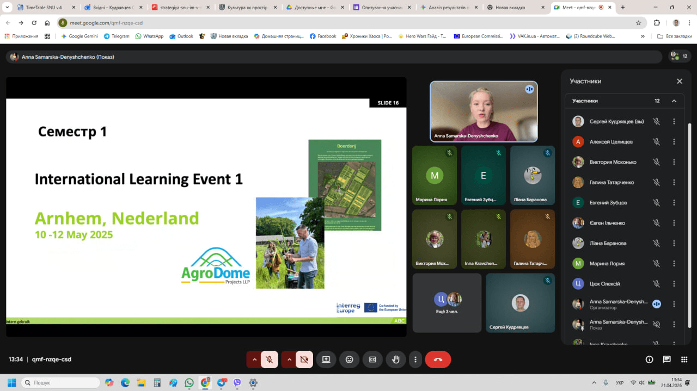The width and height of the screenshot is (697, 391).
Task: Expand video settings arrow beside the camera
Action: pyautogui.click(x=289, y=359)
